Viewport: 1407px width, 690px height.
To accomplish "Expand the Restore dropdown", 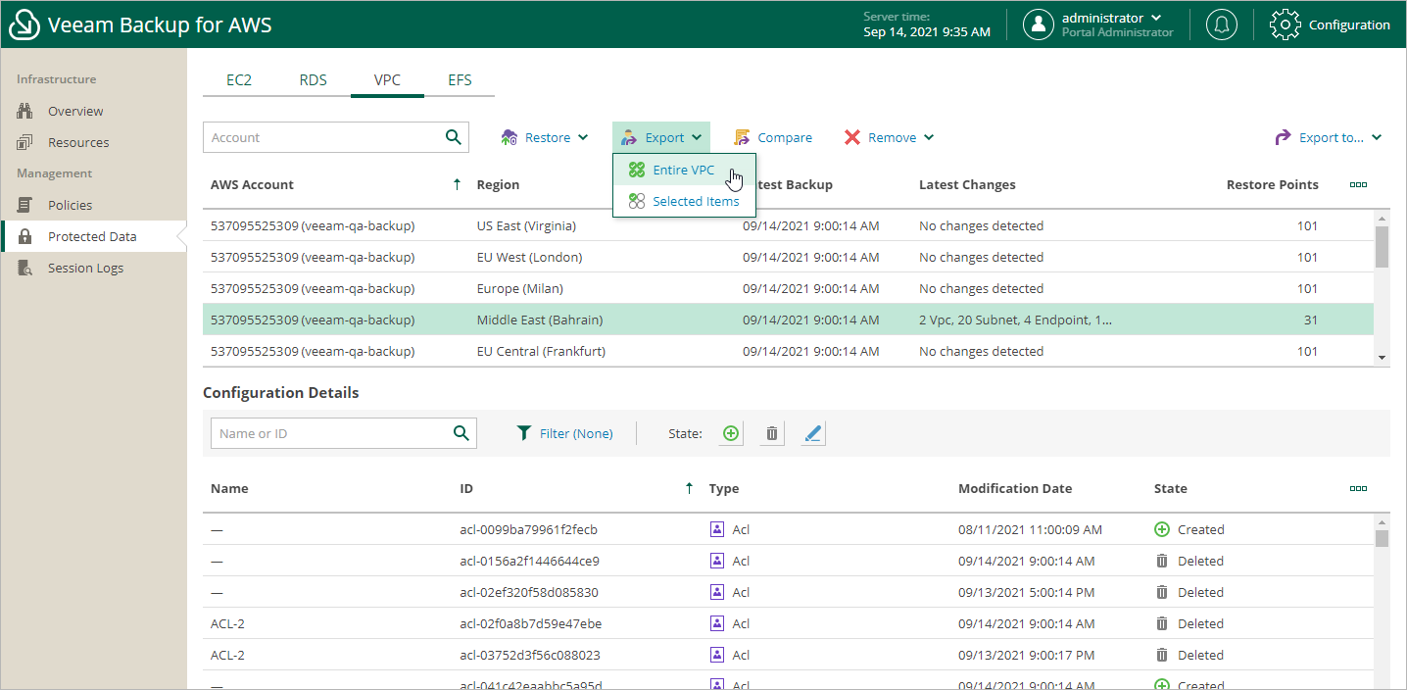I will (545, 137).
